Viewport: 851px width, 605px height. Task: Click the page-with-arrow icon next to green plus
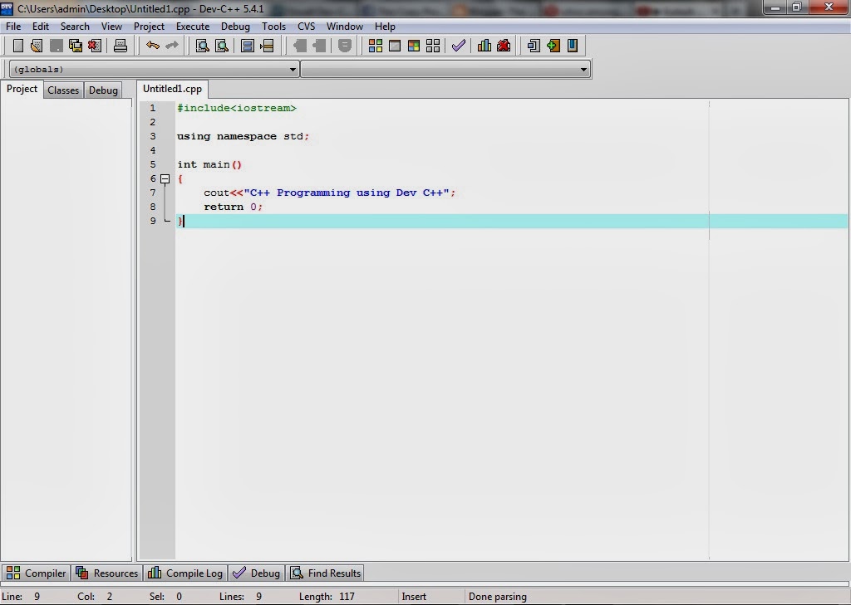click(x=534, y=46)
